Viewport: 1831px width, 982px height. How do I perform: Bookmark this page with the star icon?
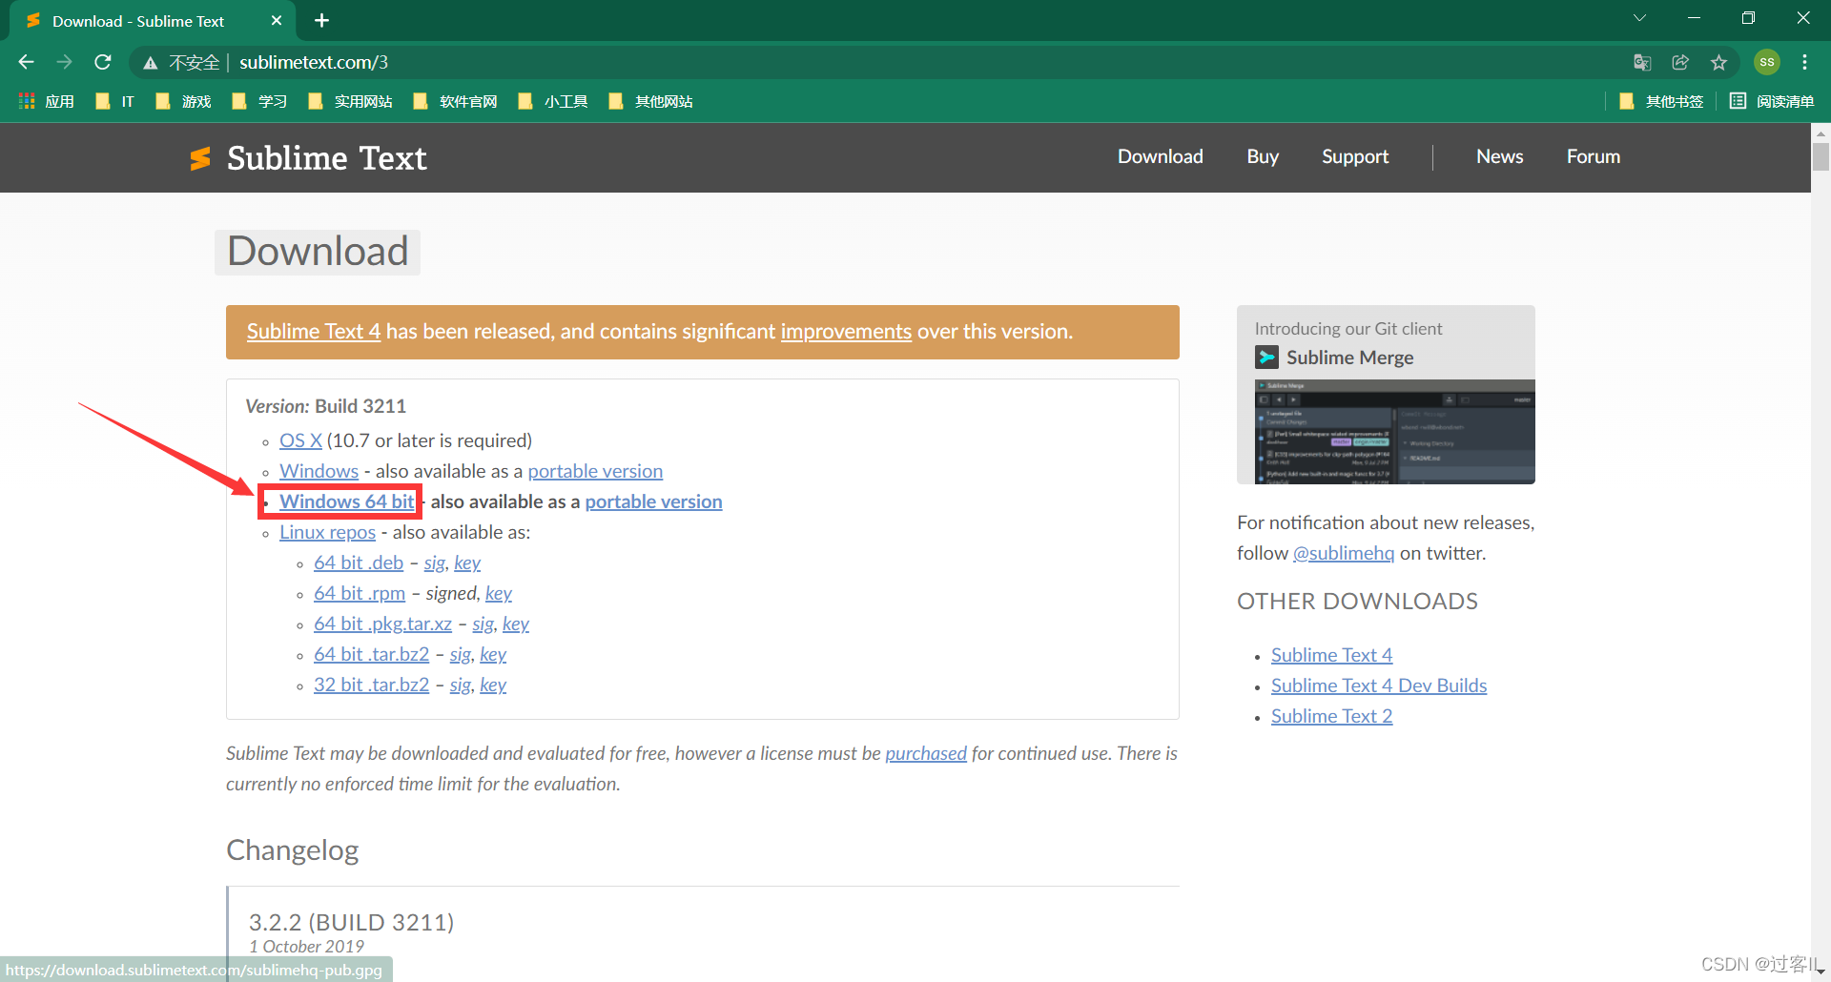tap(1718, 62)
